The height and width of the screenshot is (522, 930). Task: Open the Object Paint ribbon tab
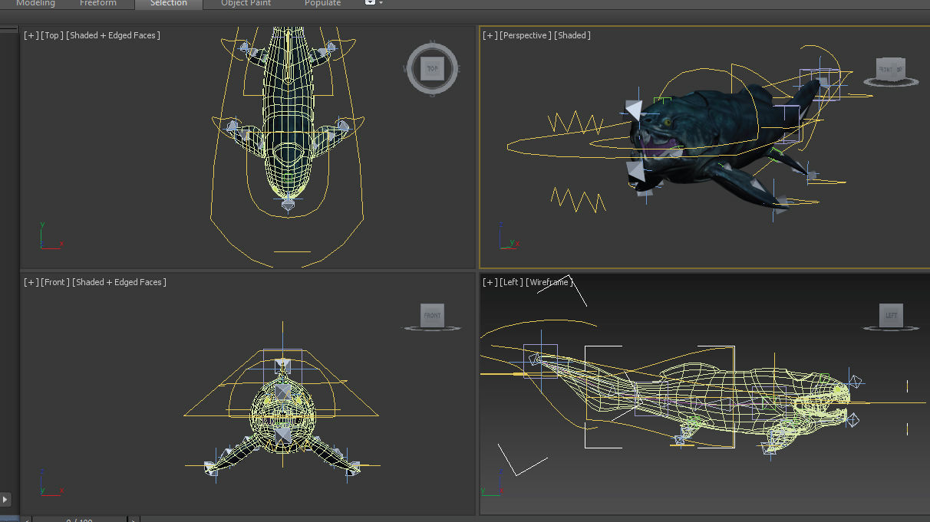[246, 4]
